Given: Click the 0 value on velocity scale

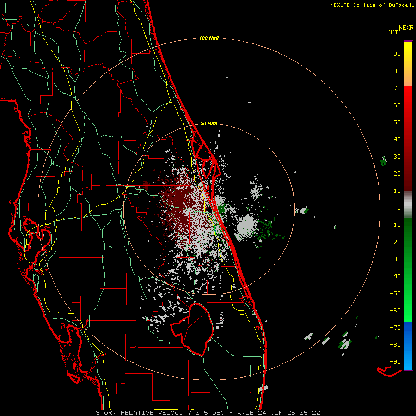Looking at the screenshot, I should click(x=399, y=208).
